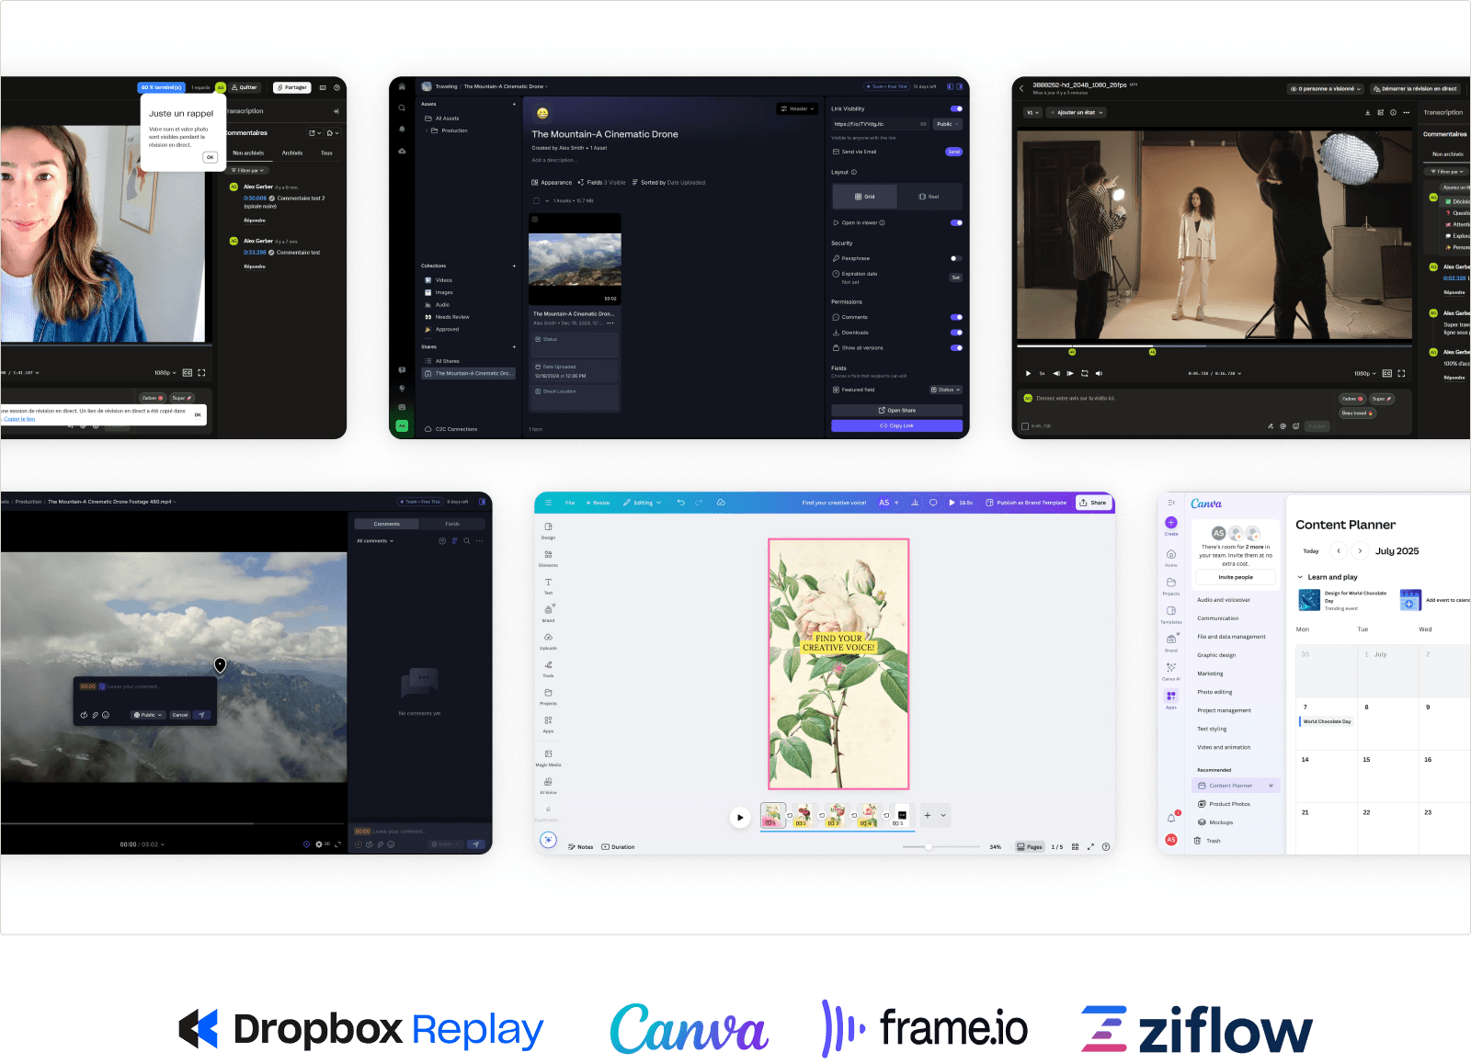Open Magic Media in Canva sidebar
The image size is (1471, 1064).
548,757
